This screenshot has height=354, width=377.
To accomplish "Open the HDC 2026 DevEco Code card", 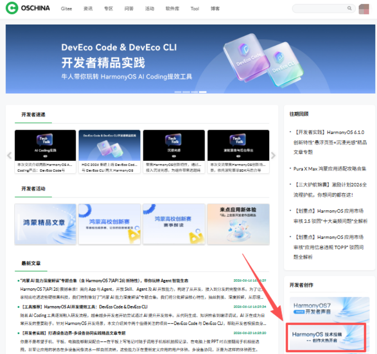I will (x=109, y=152).
